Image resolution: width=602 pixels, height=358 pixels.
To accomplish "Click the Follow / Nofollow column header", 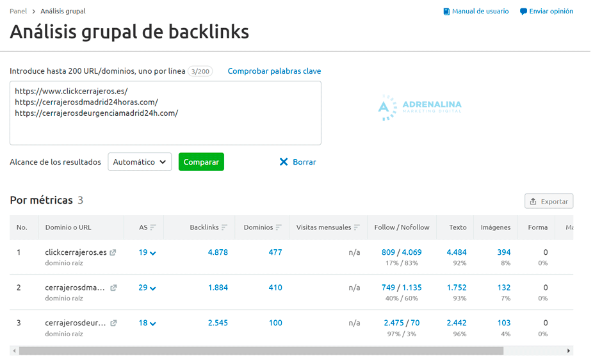I will (402, 227).
